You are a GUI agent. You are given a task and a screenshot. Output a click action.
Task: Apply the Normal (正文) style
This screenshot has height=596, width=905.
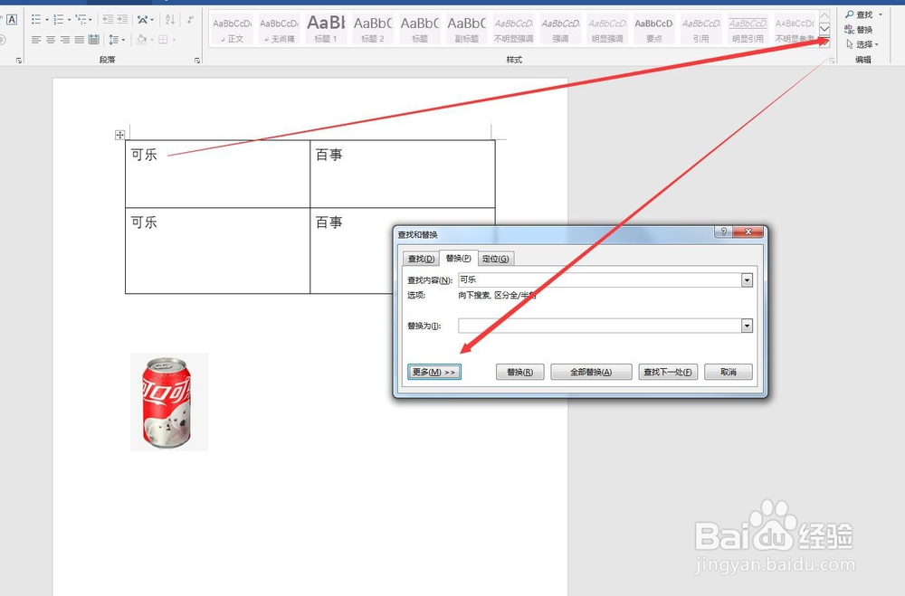point(232,30)
